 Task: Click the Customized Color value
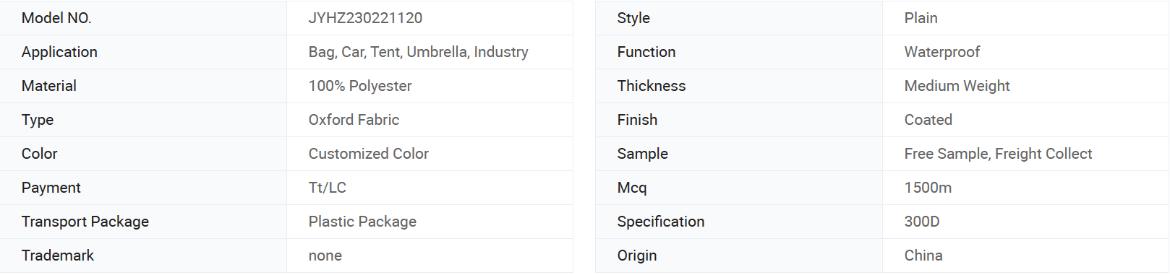click(368, 154)
